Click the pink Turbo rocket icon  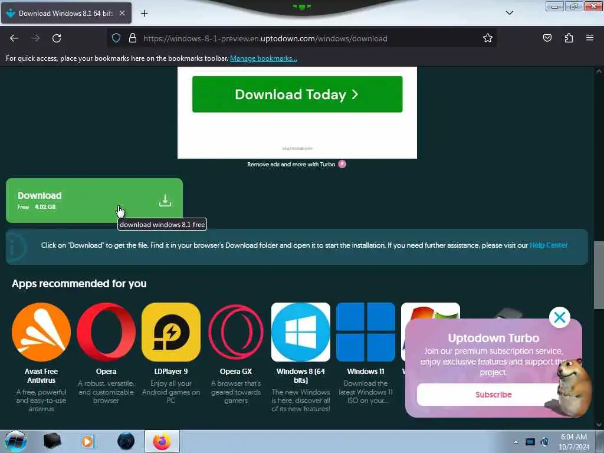point(342,165)
